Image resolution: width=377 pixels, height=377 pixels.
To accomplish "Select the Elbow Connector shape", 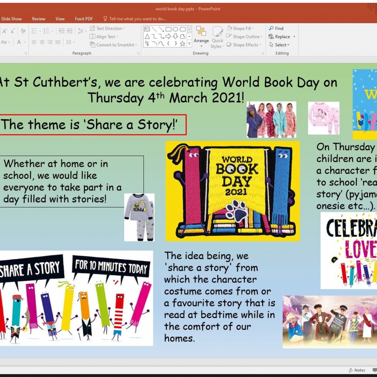I will [154, 36].
